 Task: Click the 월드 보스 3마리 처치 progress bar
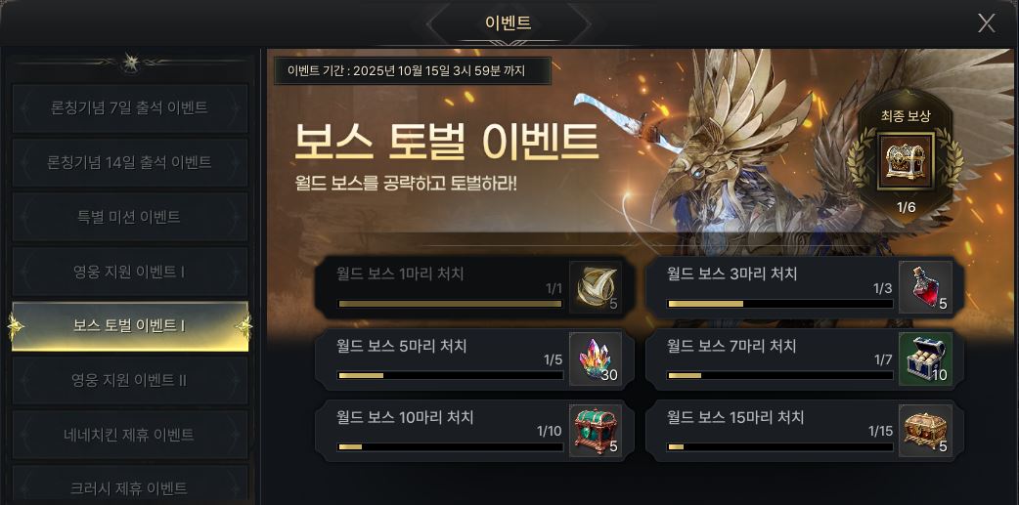coord(779,304)
